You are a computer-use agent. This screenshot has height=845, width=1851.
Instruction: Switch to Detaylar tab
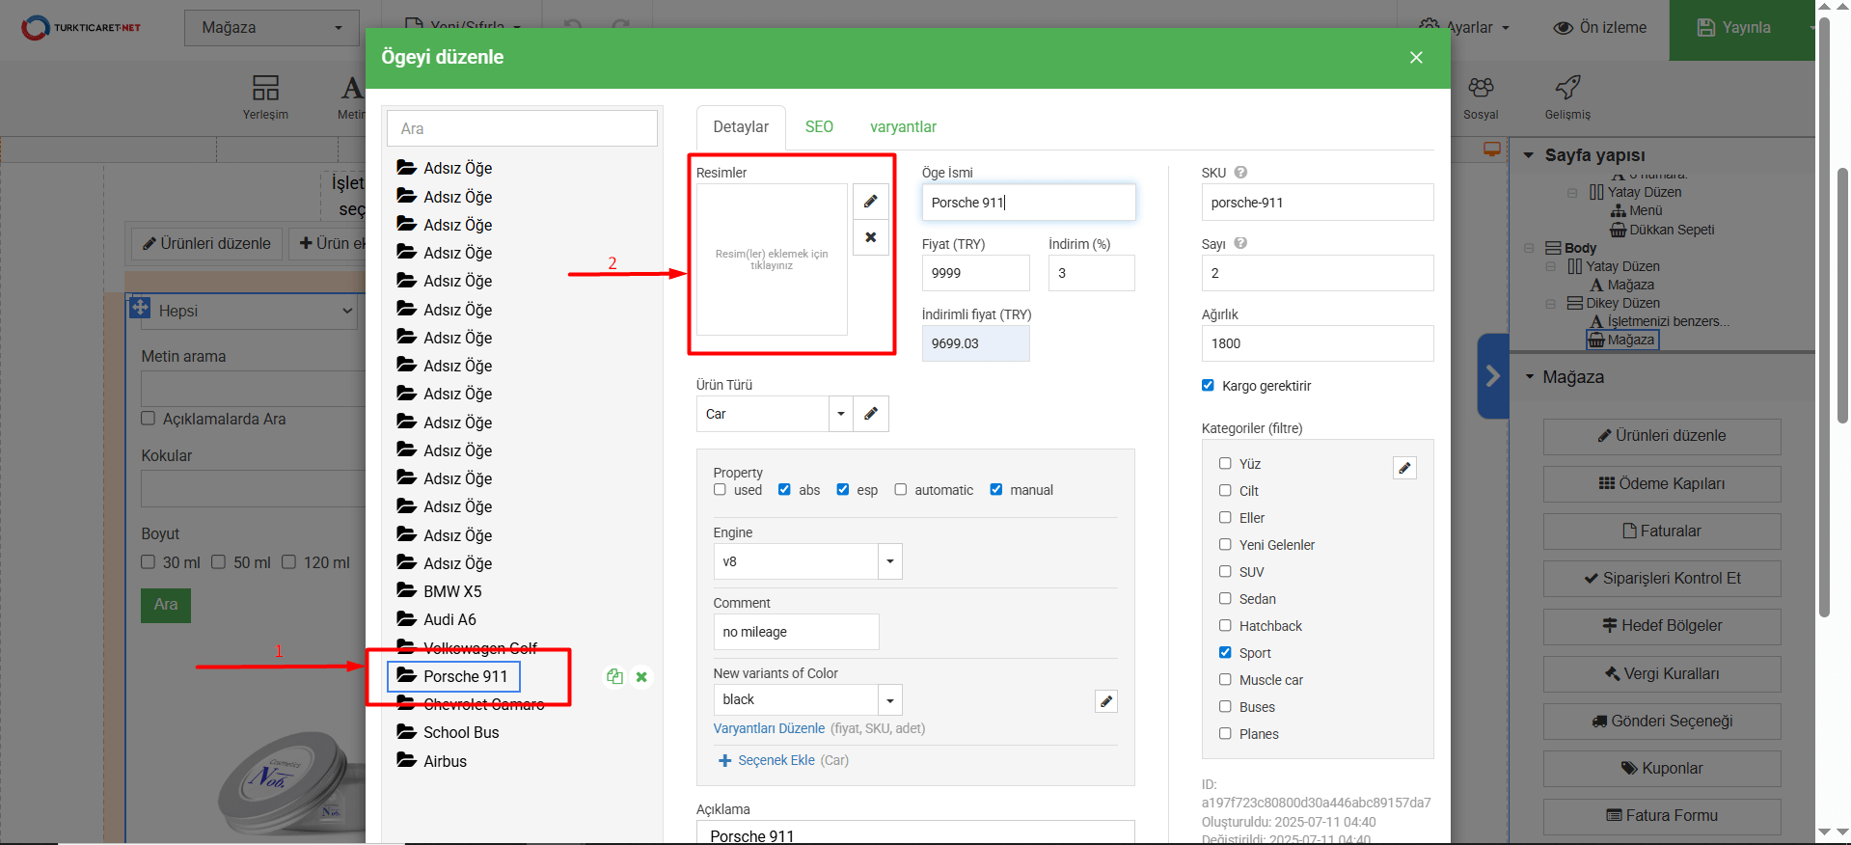tap(741, 126)
